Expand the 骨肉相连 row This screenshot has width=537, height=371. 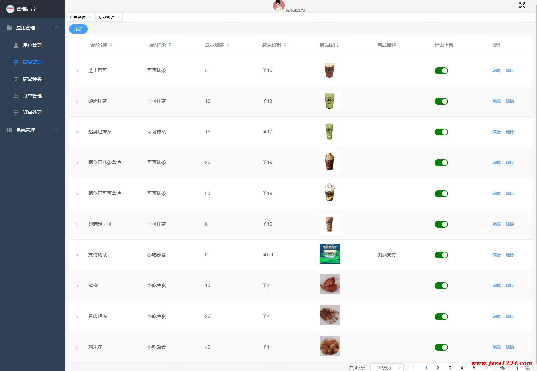coord(77,317)
